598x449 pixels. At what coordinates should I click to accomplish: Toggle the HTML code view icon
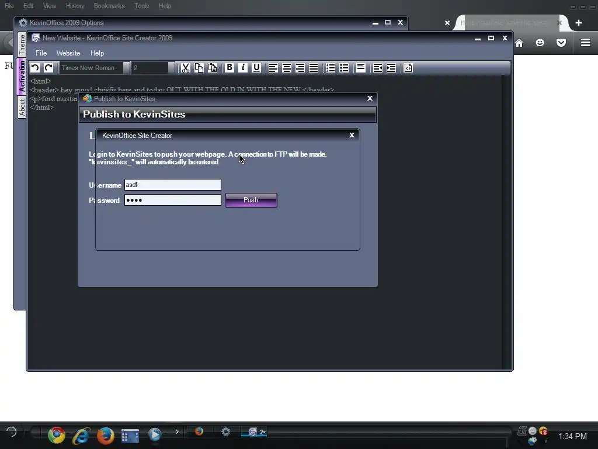408,68
